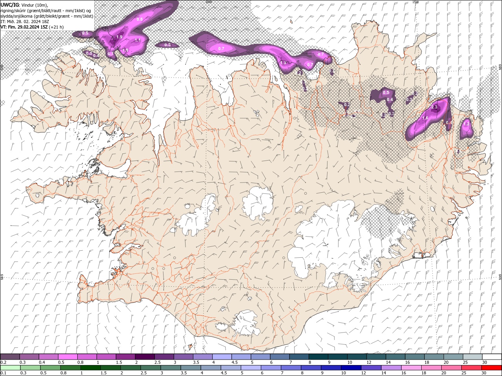
Task: Click the pale grey swatch between 25 and 30
Action: (x=473, y=357)
